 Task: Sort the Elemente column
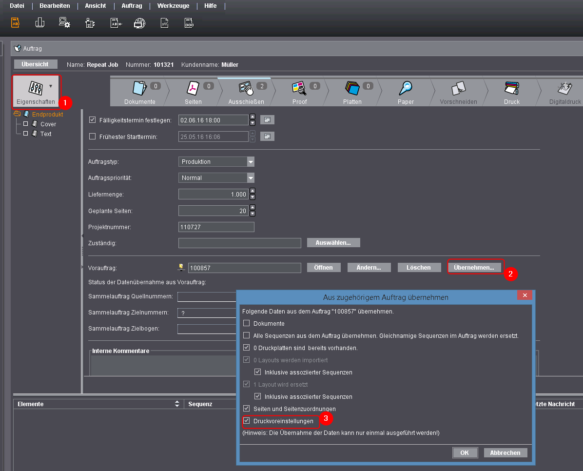[x=177, y=404]
